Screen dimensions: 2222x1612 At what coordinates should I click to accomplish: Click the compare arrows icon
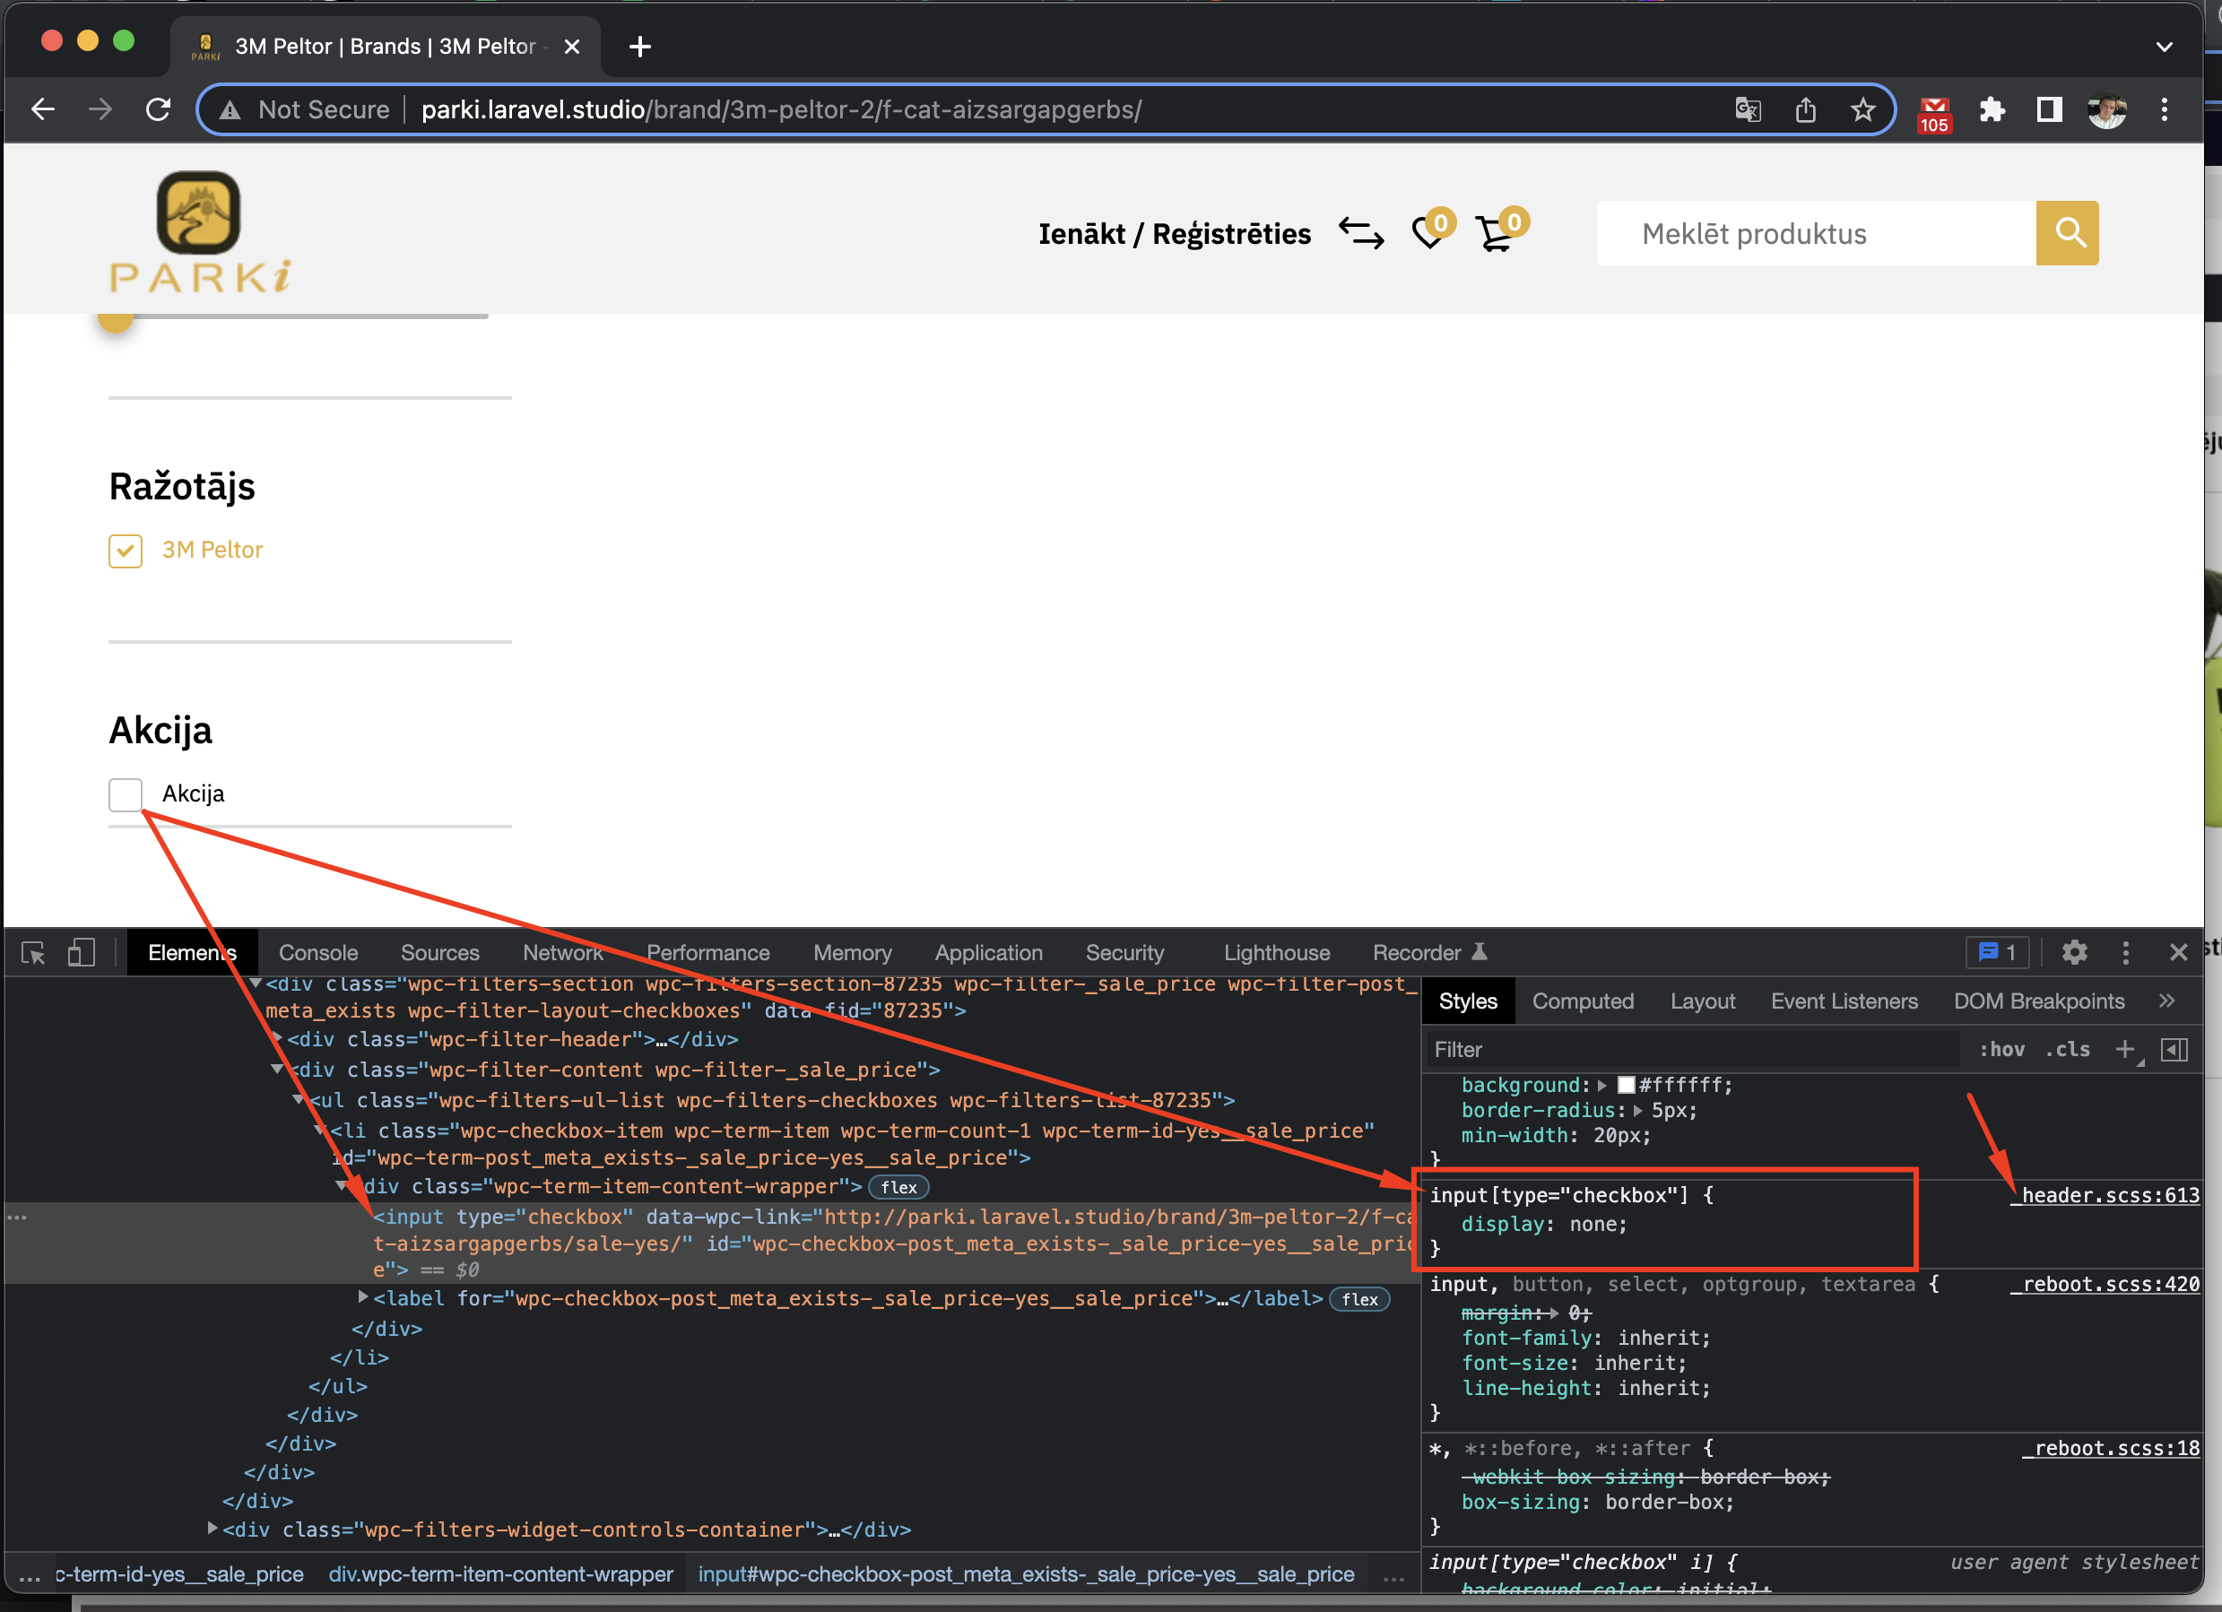[x=1361, y=233]
